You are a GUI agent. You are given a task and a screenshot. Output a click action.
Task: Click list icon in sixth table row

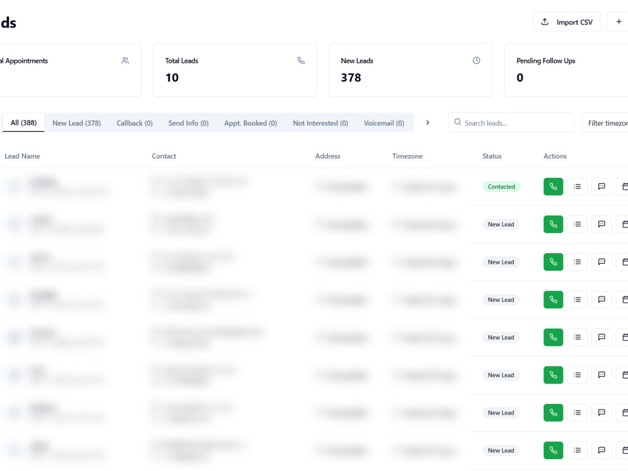(577, 375)
